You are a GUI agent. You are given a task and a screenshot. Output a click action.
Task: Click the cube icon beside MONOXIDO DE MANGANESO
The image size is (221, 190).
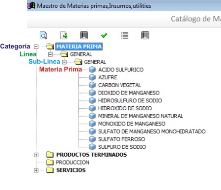(92, 123)
